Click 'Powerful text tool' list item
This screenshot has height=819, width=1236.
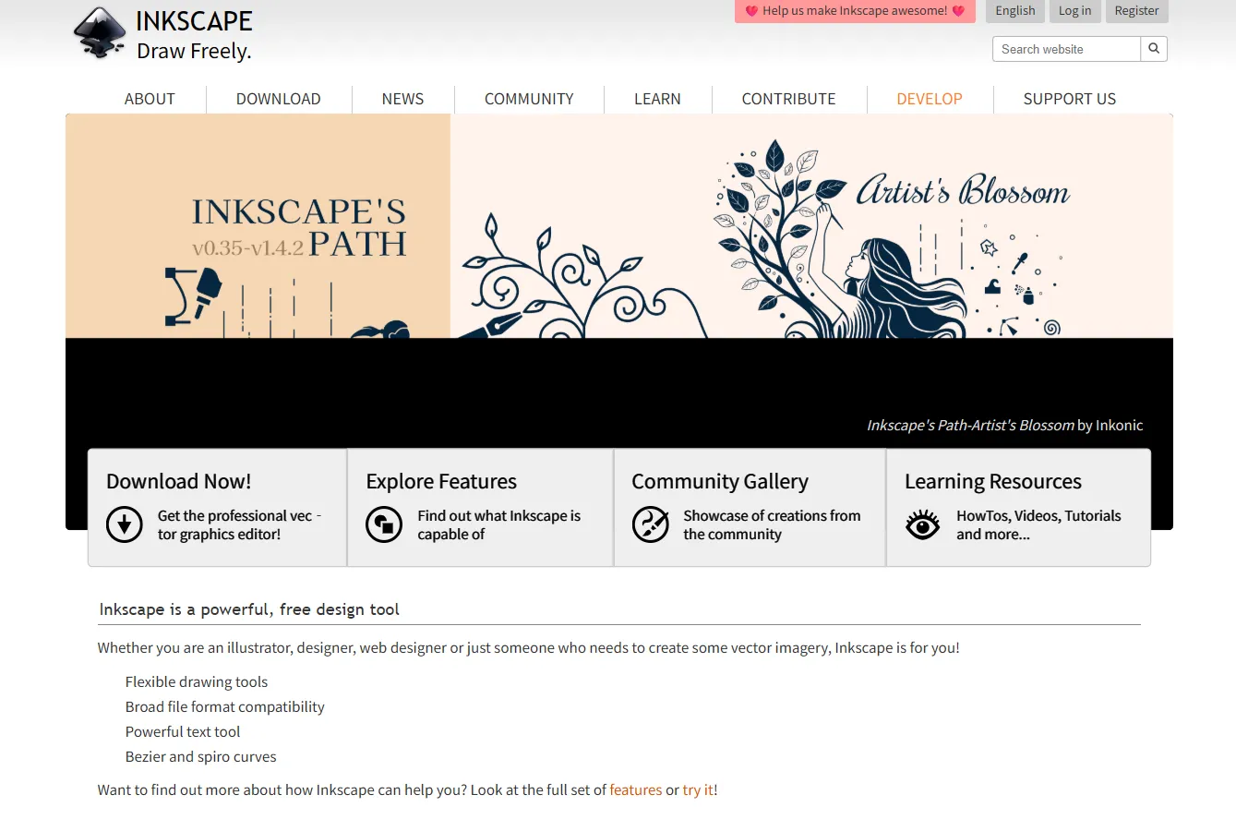click(183, 732)
